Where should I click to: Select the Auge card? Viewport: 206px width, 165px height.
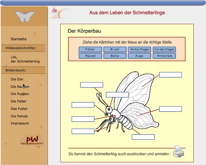[x=139, y=56]
